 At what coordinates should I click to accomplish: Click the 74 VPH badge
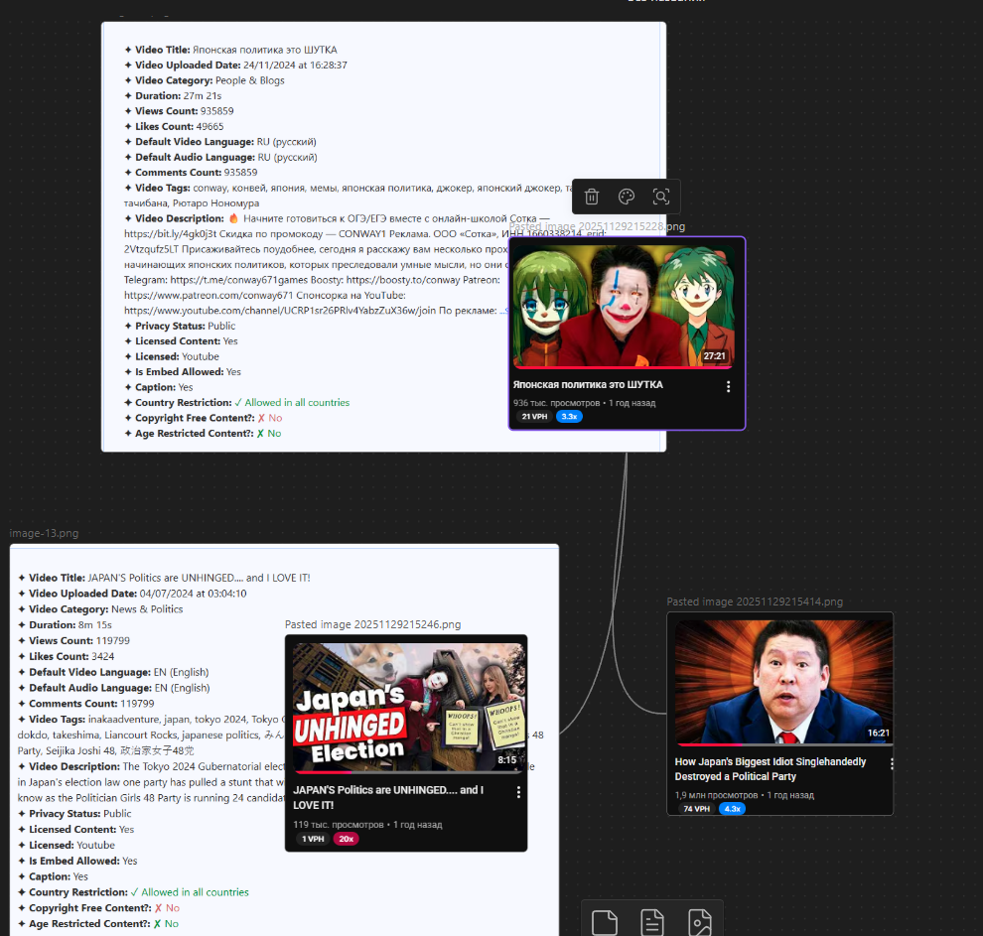pyautogui.click(x=696, y=809)
